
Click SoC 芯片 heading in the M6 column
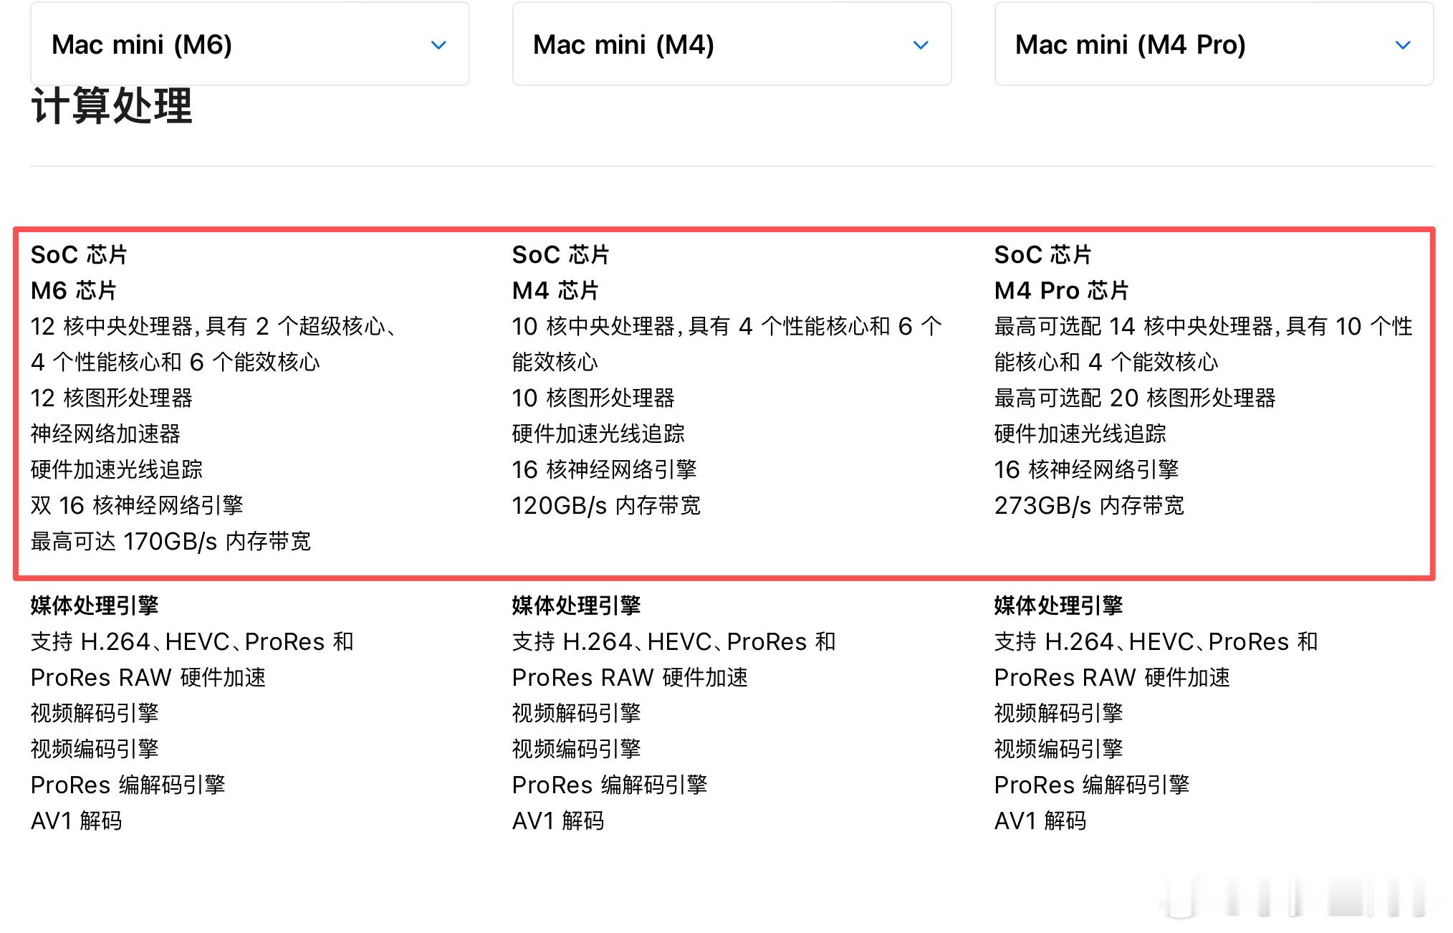pos(79,254)
